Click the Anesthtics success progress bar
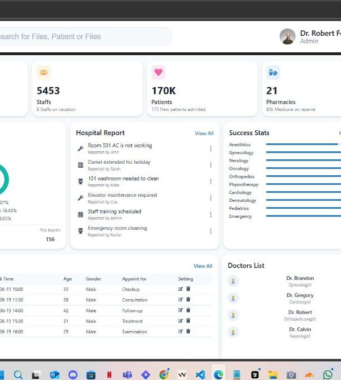 303,144
